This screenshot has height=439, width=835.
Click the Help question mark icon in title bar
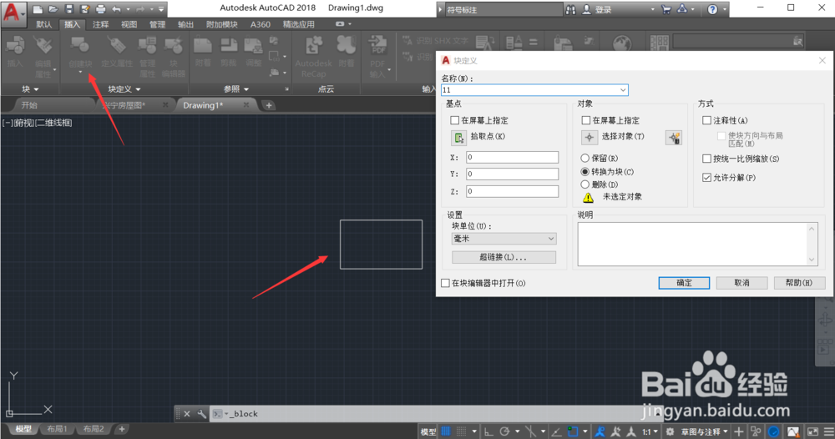[712, 9]
